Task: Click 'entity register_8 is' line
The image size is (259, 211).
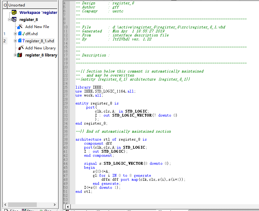Action: 97,103
